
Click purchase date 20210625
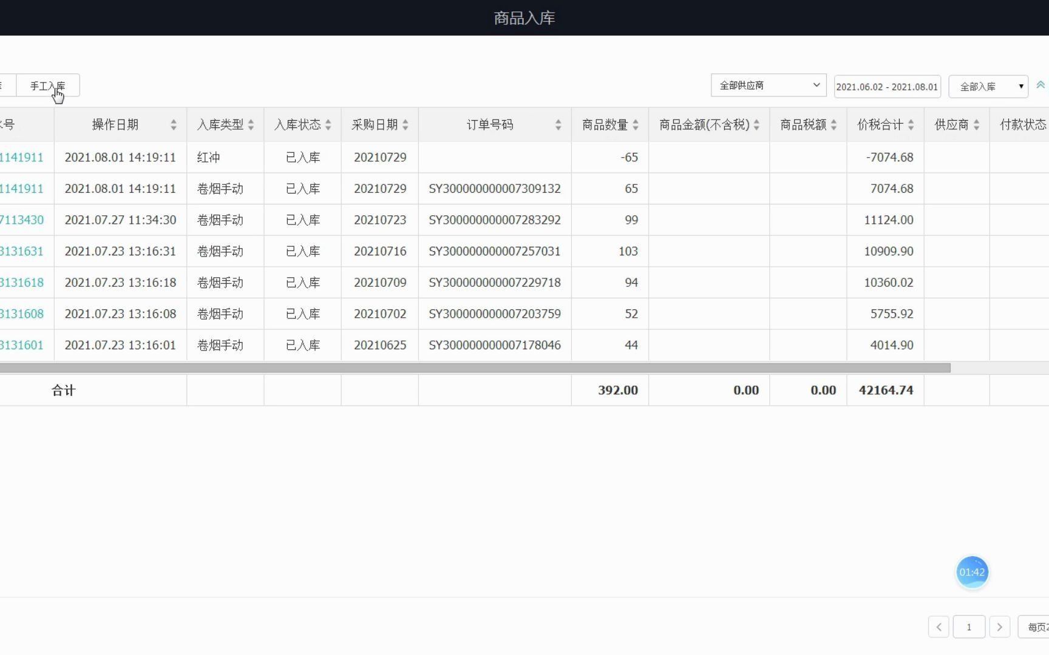point(380,345)
